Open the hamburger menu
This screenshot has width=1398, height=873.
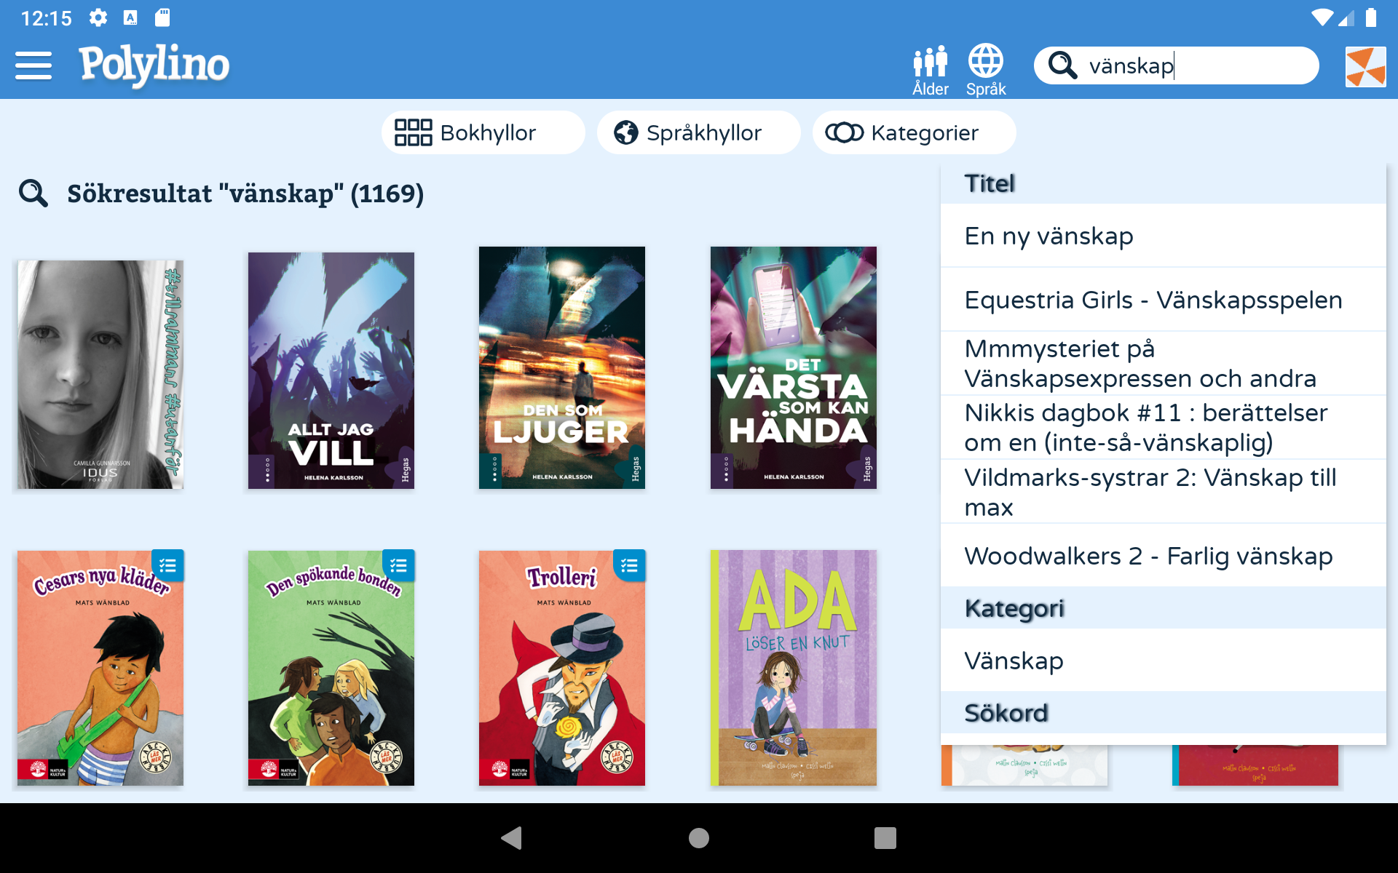[x=33, y=65]
